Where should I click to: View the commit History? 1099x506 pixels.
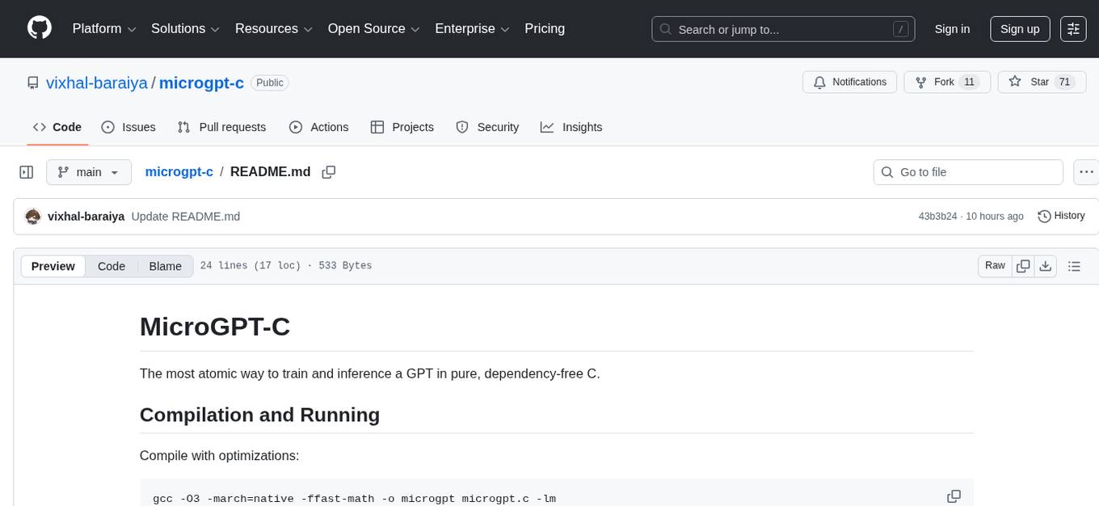point(1061,216)
